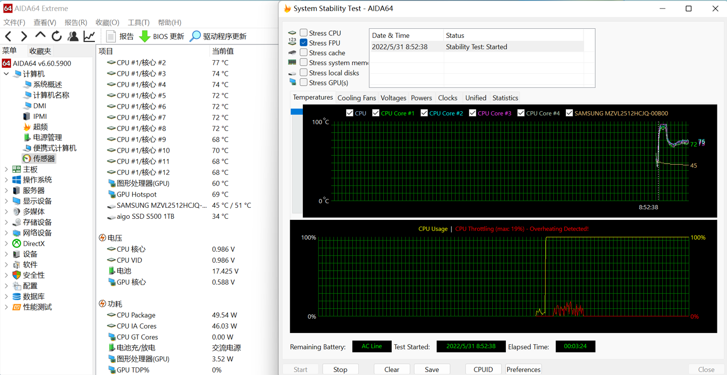Expand the 多媒体 tree node

[x=6, y=212]
